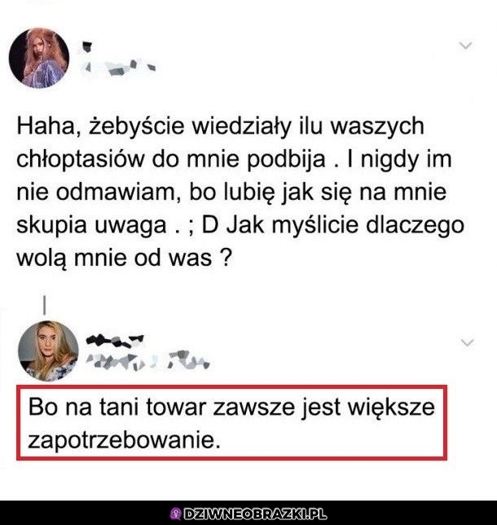
Task: Click the blurred display name of the original poster
Action: pyautogui.click(x=87, y=46)
